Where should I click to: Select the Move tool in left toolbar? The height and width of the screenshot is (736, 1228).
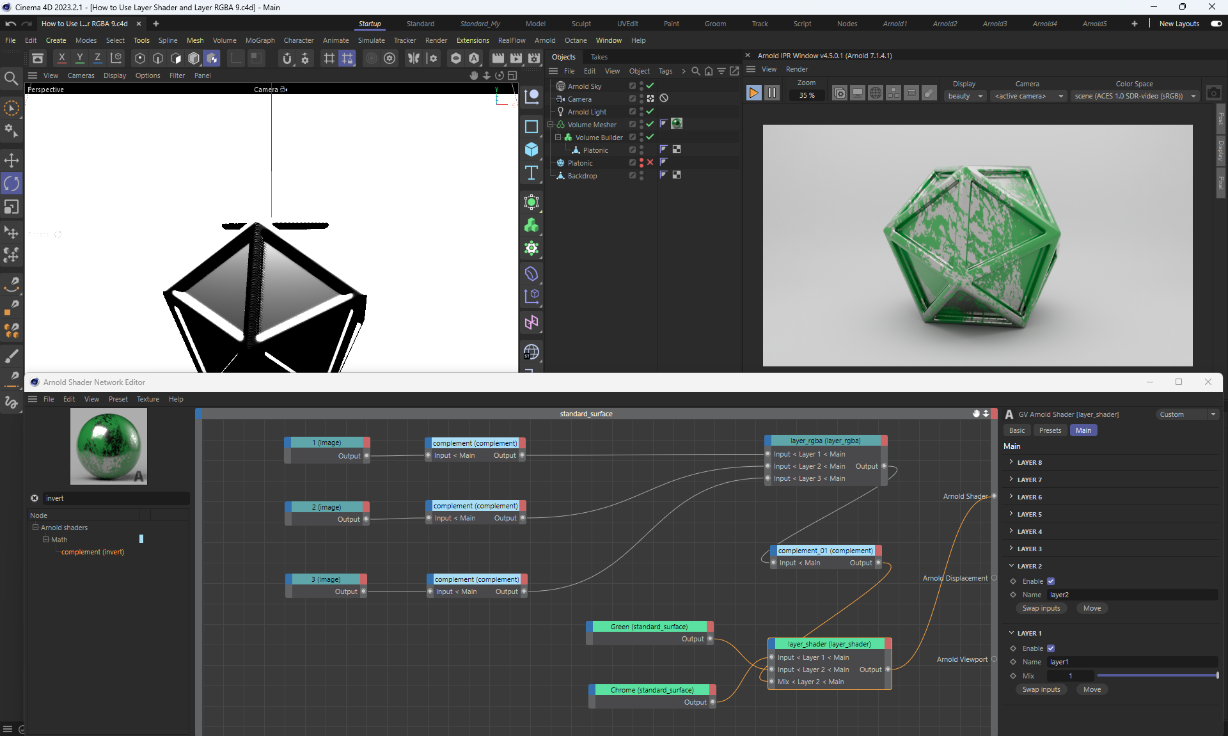tap(12, 160)
